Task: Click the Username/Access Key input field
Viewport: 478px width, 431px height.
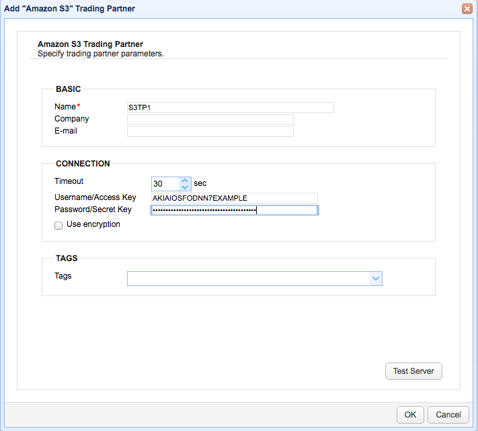Action: 235,198
